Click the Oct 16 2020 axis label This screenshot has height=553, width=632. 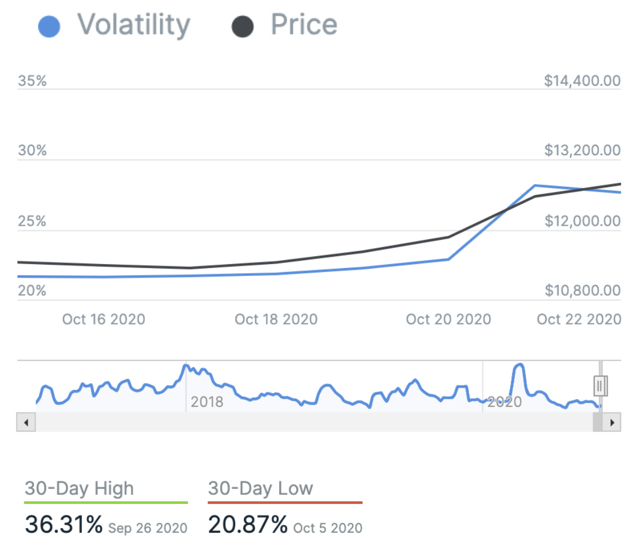(104, 319)
